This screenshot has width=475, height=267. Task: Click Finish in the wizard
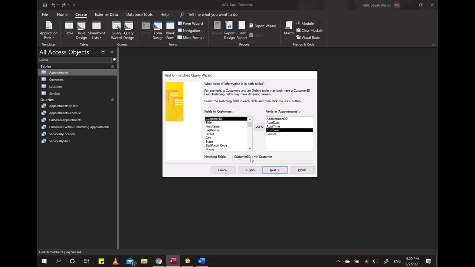[x=302, y=170]
